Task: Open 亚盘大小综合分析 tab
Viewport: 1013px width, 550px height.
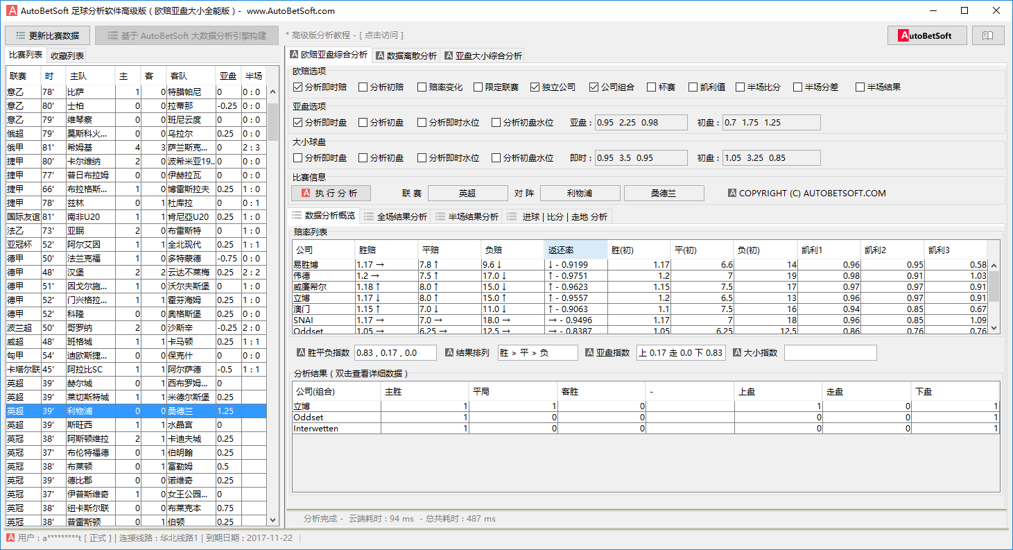Action: (483, 55)
